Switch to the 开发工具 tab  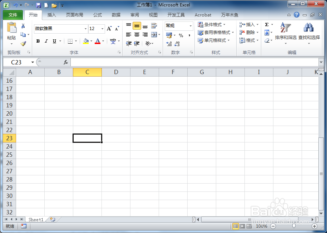click(x=176, y=15)
